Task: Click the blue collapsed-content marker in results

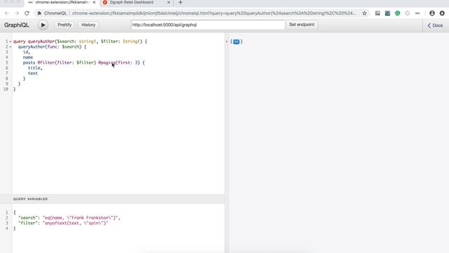Action: tap(236, 42)
